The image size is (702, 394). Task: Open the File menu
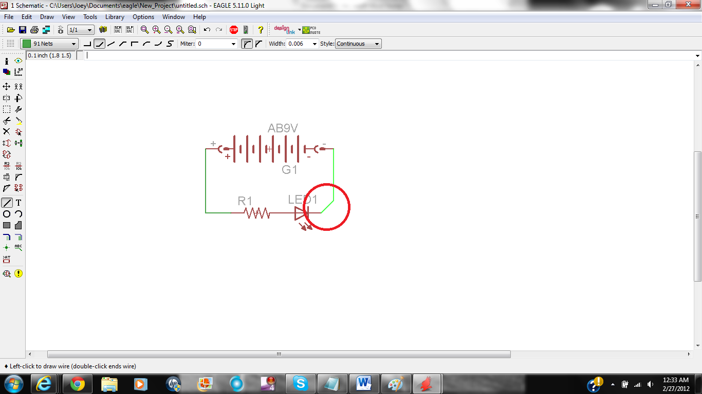tap(9, 17)
